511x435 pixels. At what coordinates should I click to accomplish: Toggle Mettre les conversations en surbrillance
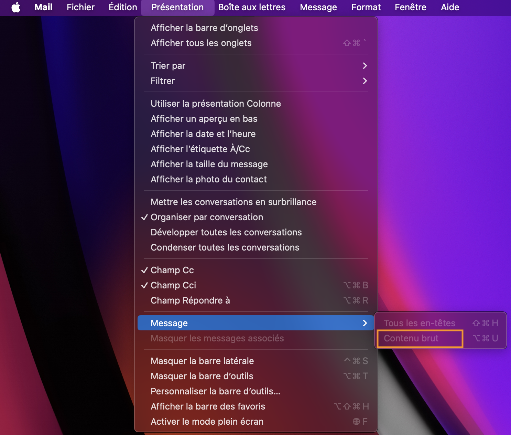pos(256,202)
